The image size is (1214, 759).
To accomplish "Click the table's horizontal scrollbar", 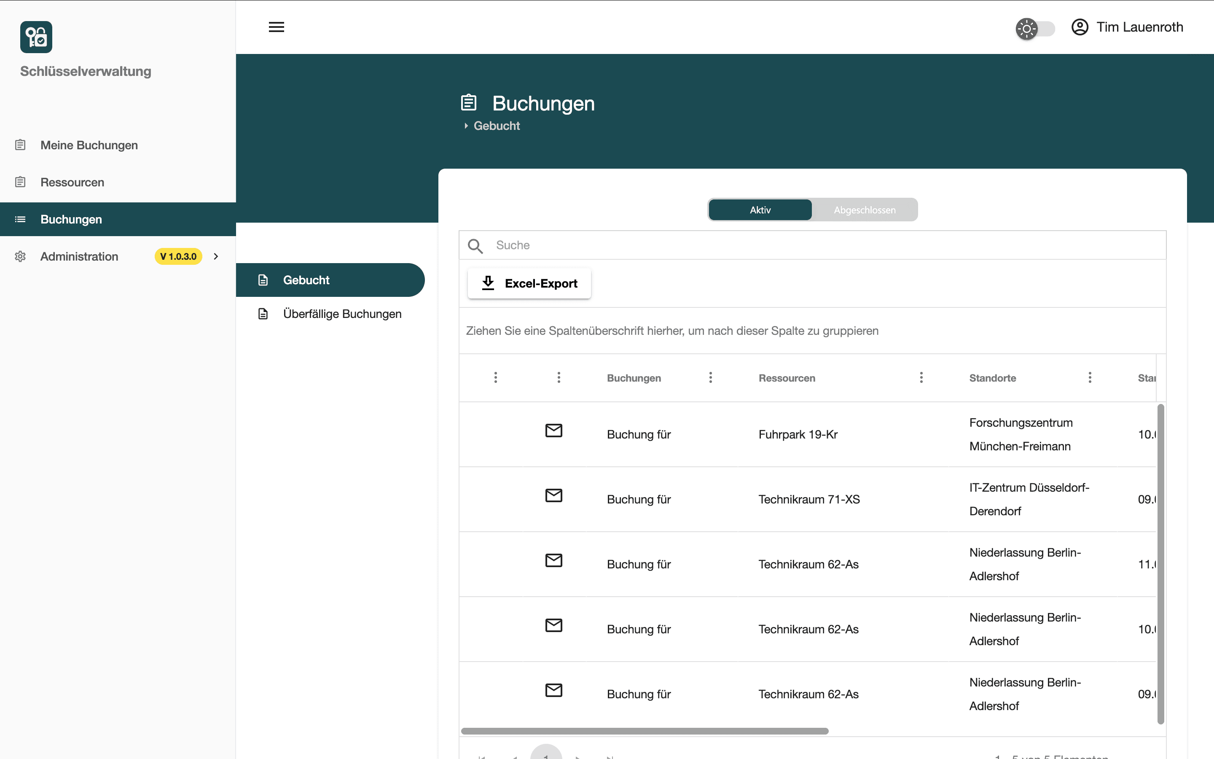I will click(x=645, y=731).
